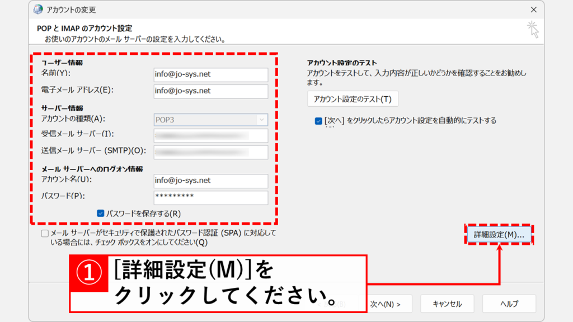573x322 pixels.
Task: Click the キャンセル button
Action: [447, 304]
